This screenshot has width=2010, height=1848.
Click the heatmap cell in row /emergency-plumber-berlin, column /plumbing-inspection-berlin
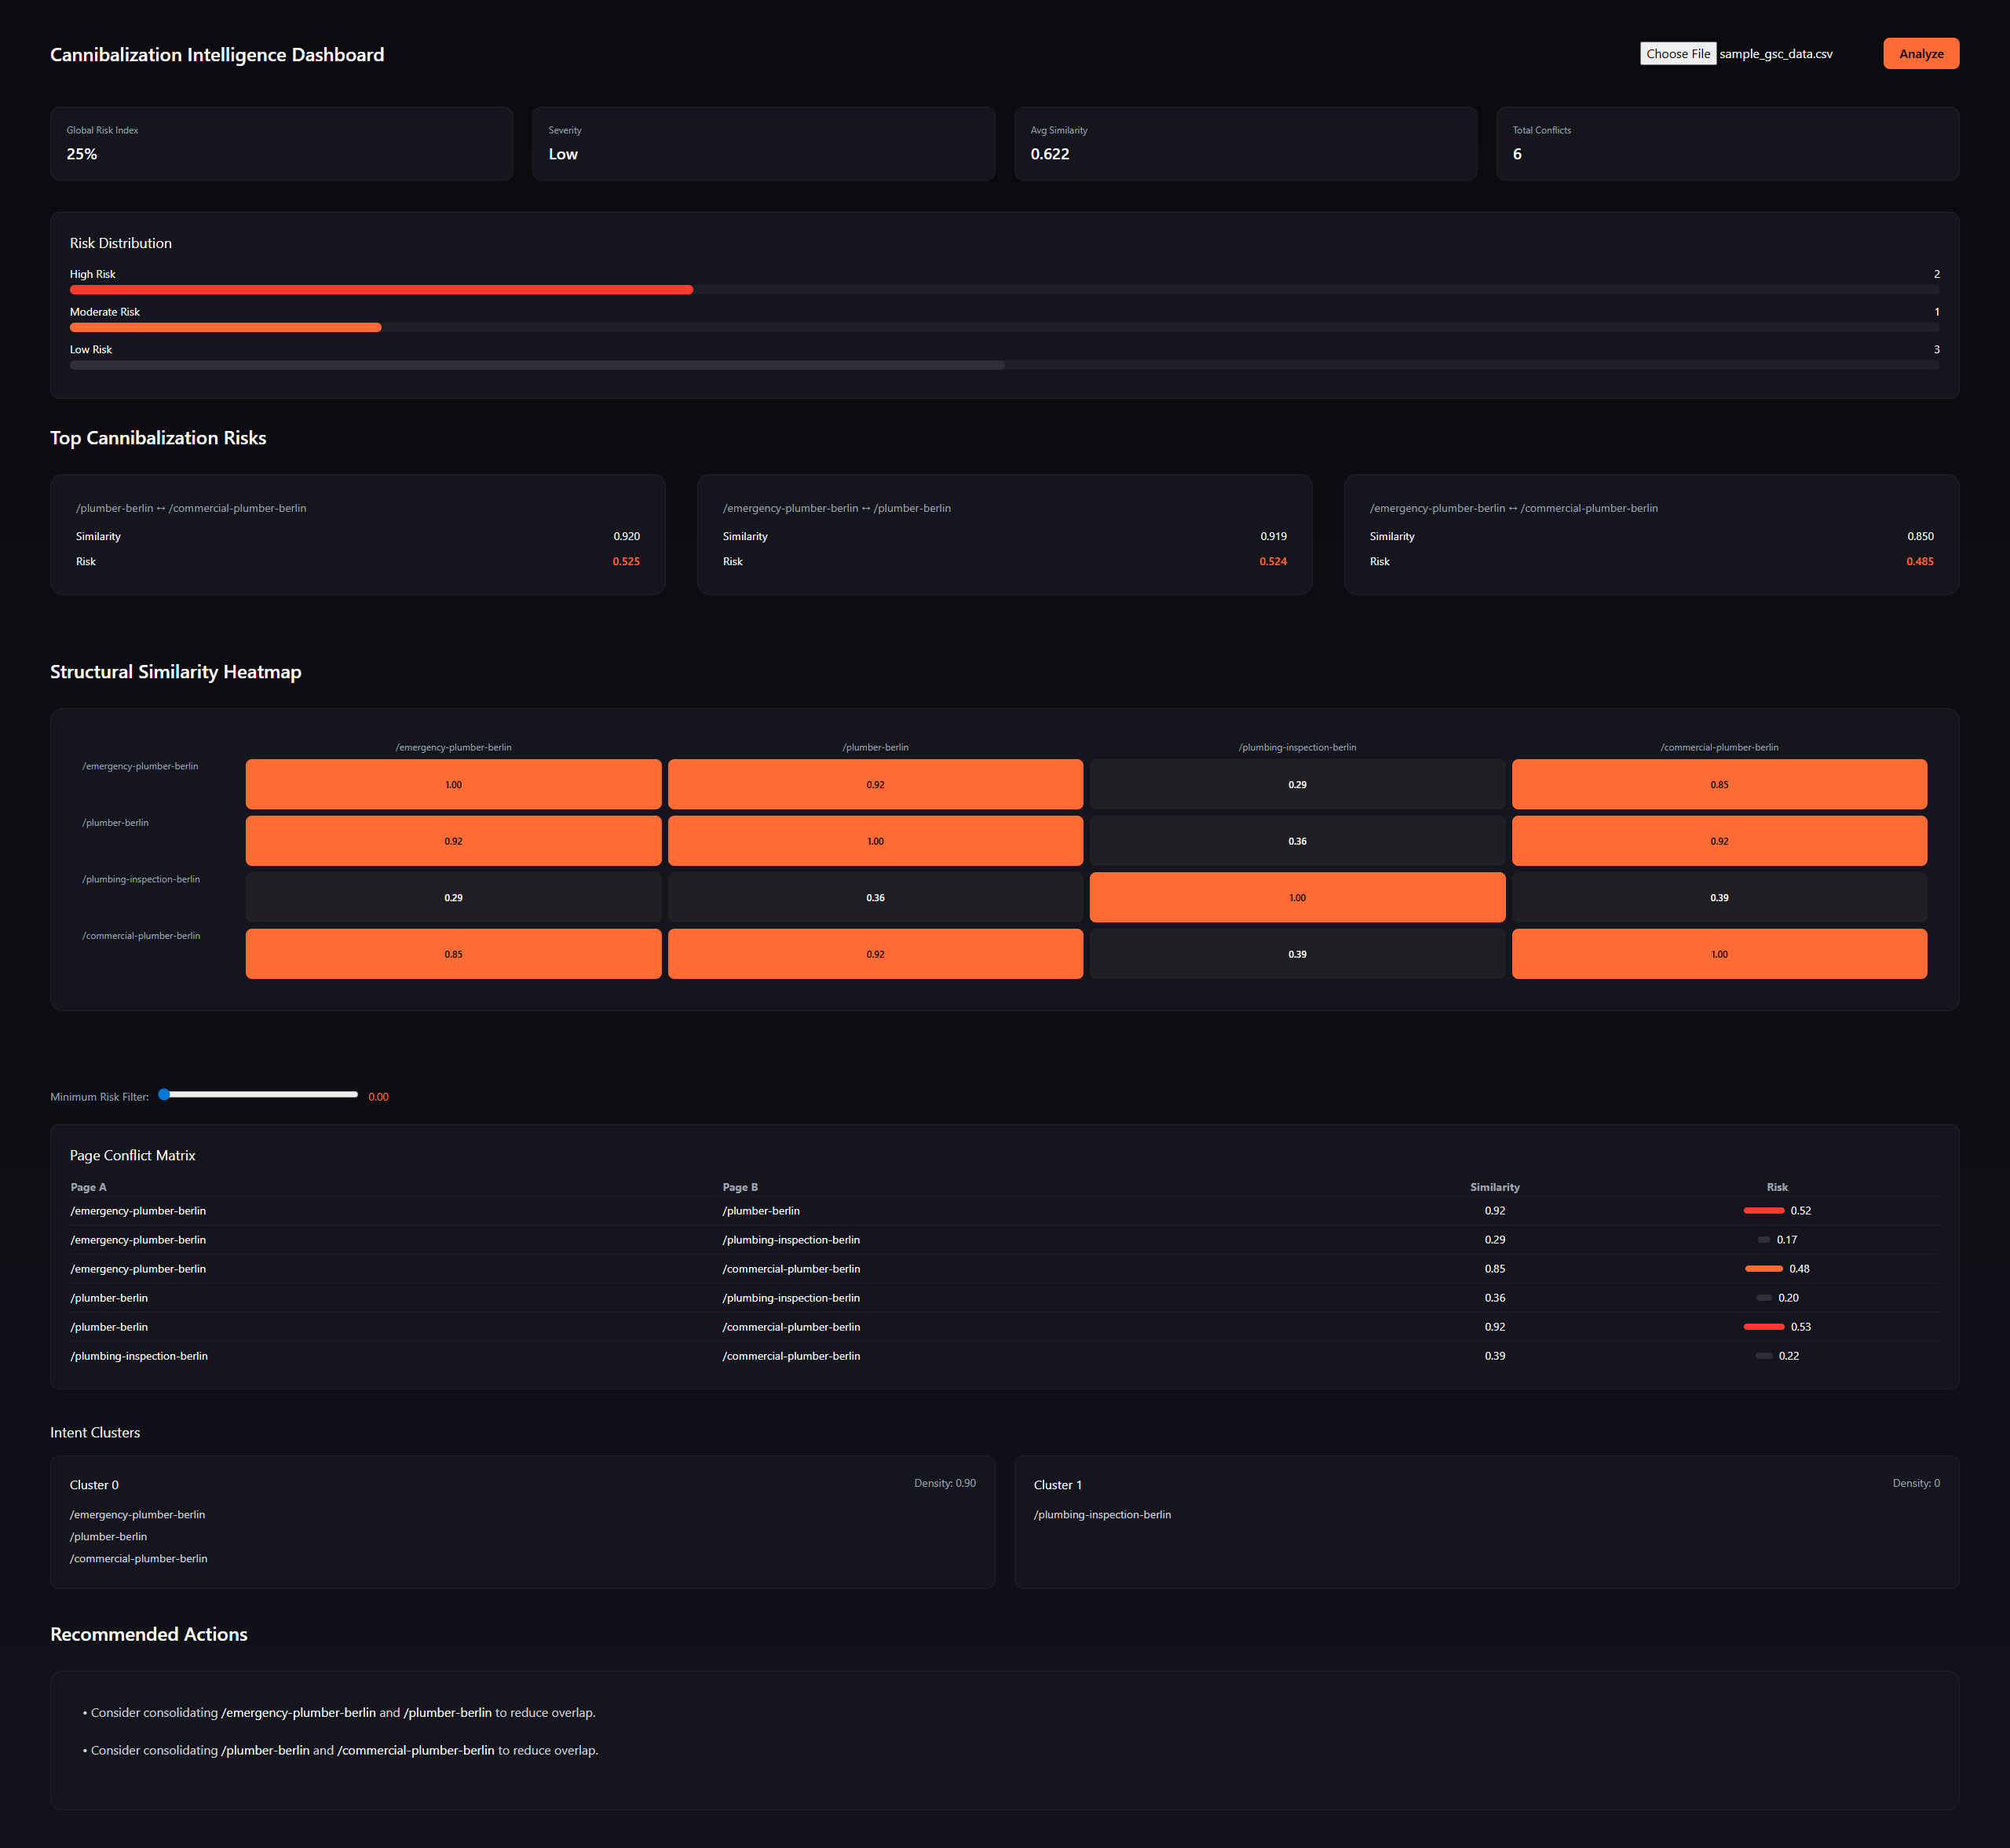(1296, 785)
